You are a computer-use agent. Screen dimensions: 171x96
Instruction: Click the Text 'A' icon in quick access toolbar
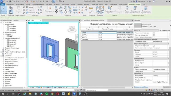point(43,1)
